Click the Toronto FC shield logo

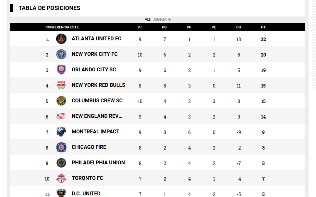click(61, 178)
